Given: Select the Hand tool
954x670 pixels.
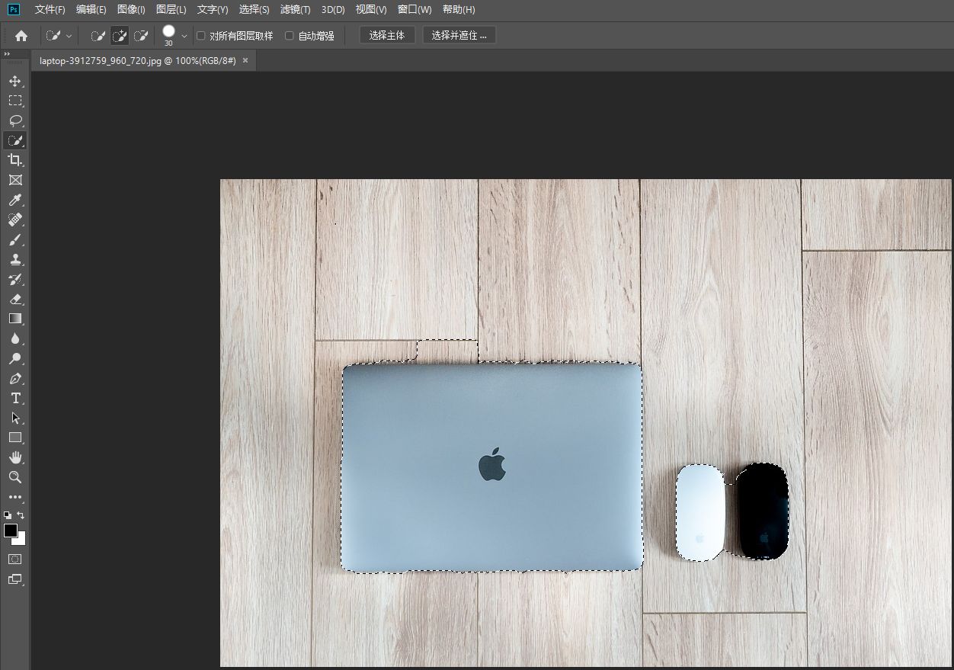Looking at the screenshot, I should [x=15, y=457].
